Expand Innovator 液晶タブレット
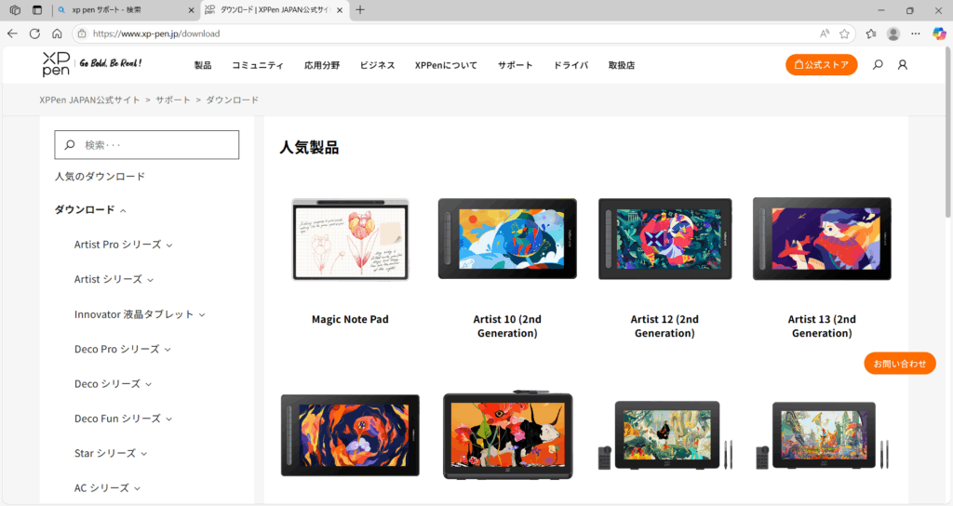The height and width of the screenshot is (506, 953). [x=140, y=314]
